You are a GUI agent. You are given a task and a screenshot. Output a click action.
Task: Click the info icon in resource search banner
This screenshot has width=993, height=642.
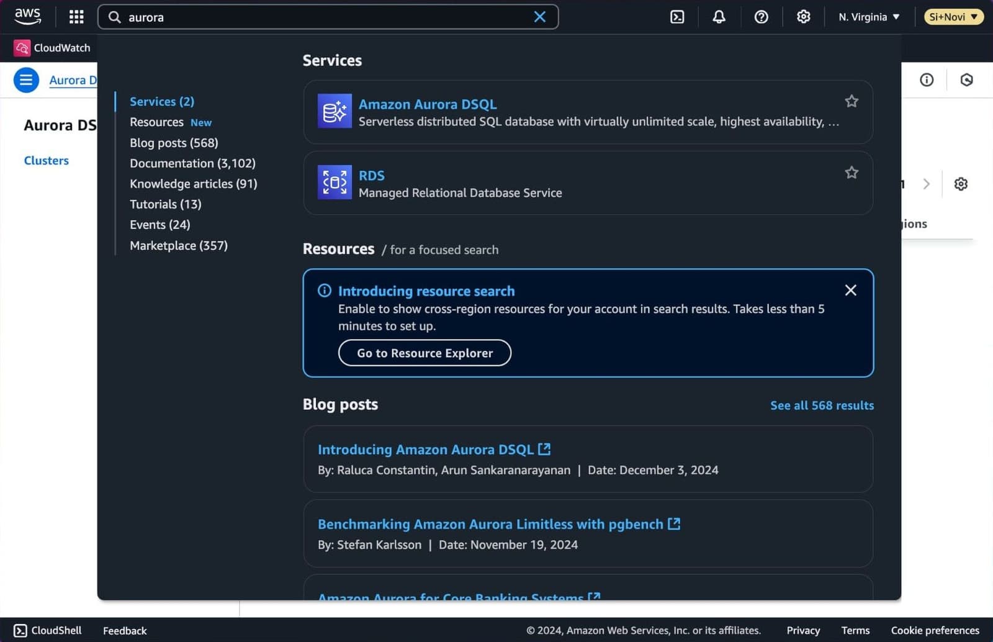coord(325,291)
